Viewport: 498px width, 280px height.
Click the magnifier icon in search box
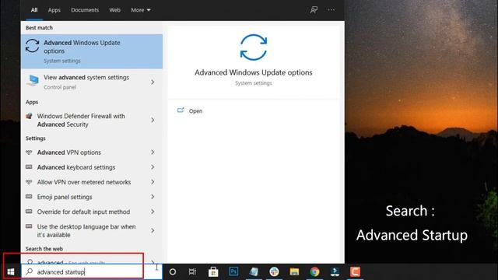click(30, 271)
